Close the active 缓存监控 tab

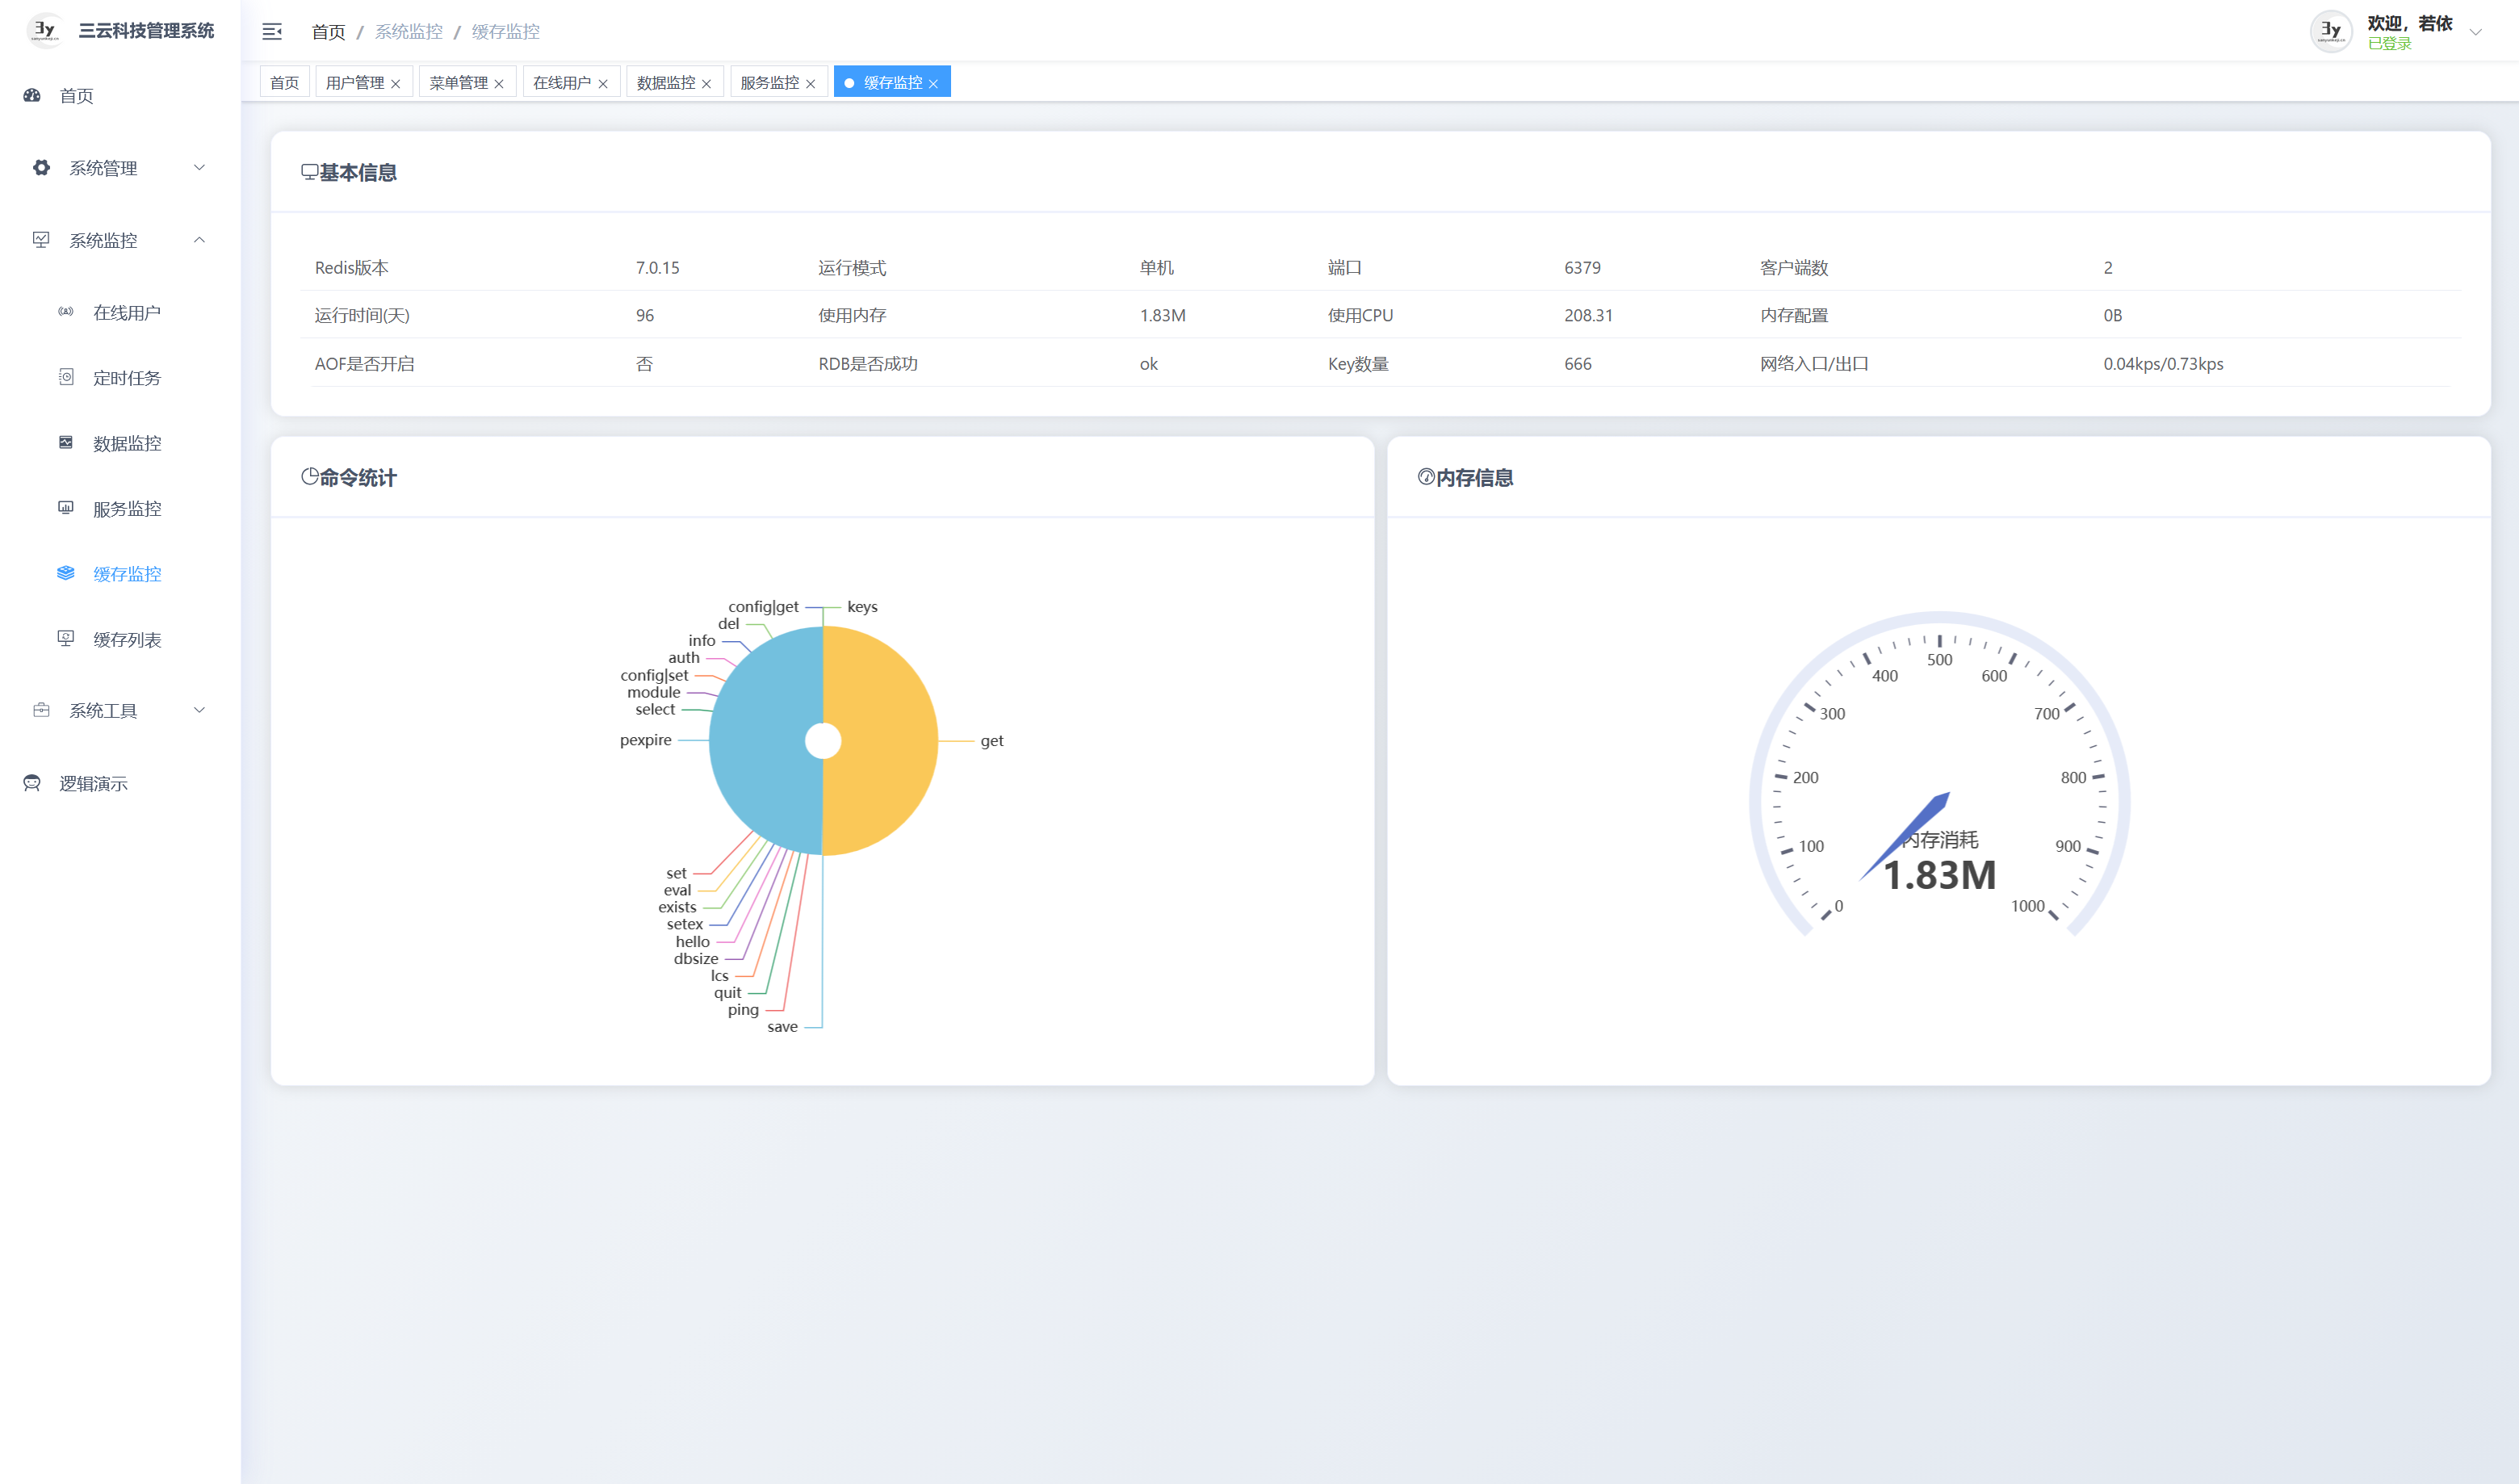tap(934, 84)
